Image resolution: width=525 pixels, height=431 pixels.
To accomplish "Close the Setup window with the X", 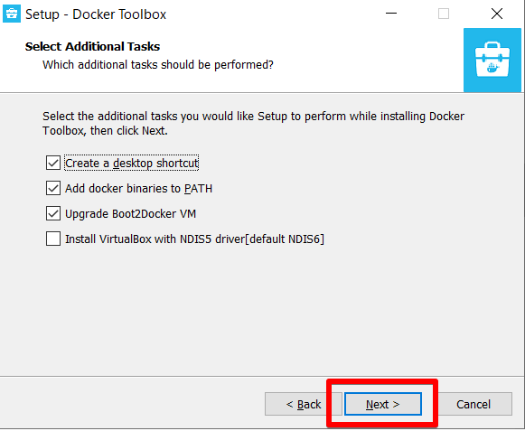I will pyautogui.click(x=497, y=14).
